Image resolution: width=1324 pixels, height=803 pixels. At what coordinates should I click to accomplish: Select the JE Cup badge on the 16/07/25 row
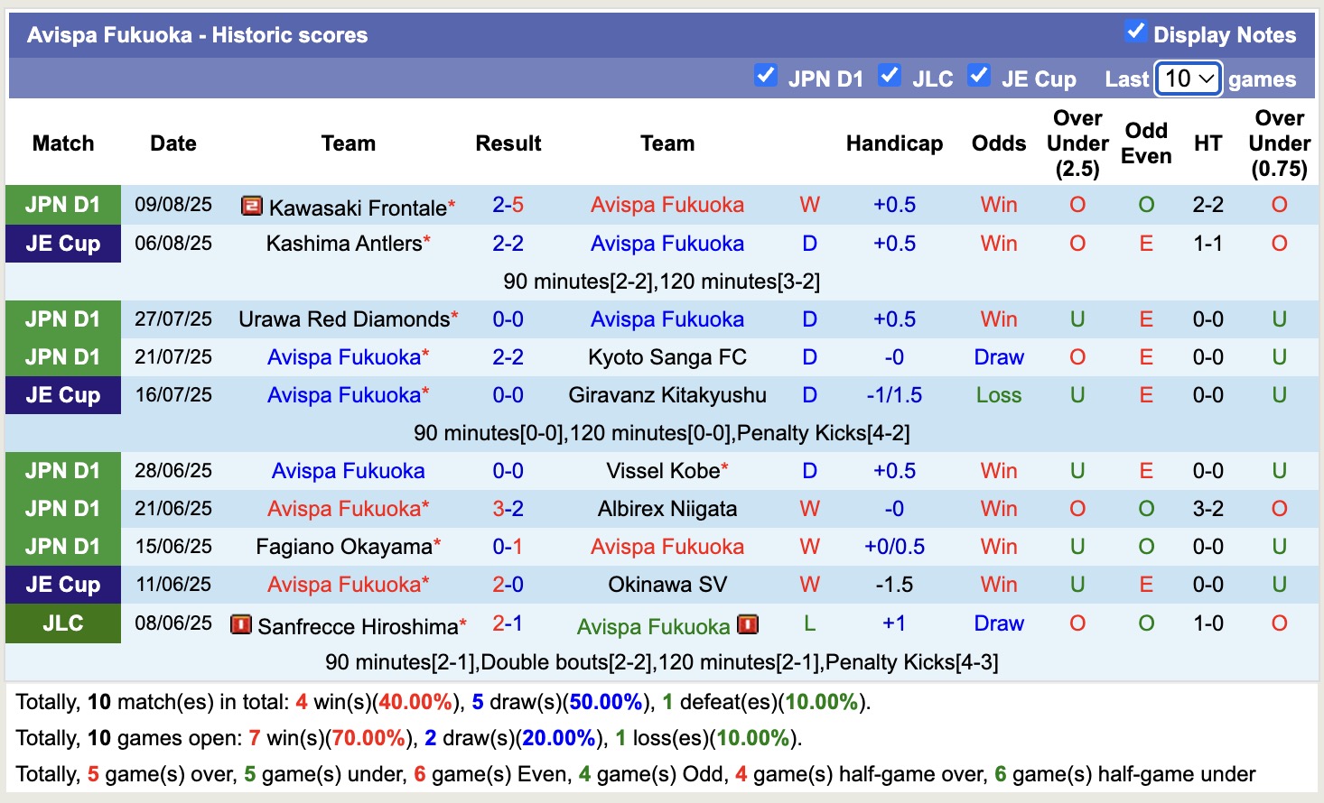(x=62, y=394)
